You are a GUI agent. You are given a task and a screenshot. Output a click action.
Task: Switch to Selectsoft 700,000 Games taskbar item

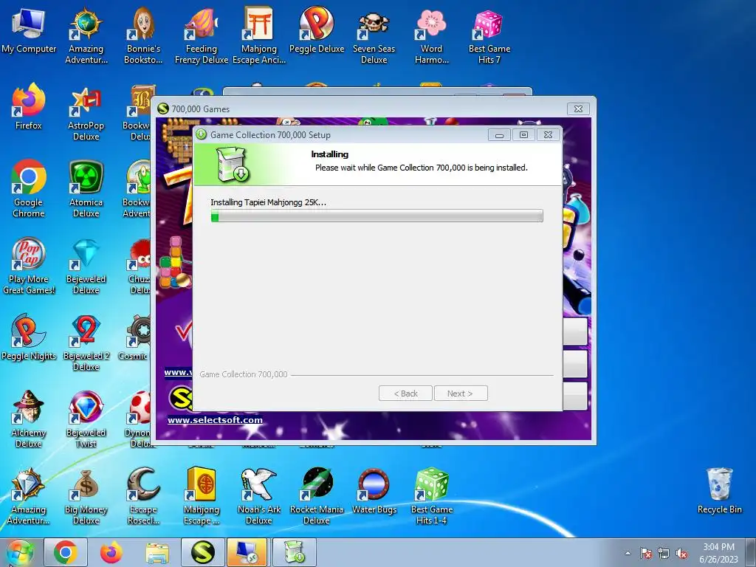coord(203,552)
